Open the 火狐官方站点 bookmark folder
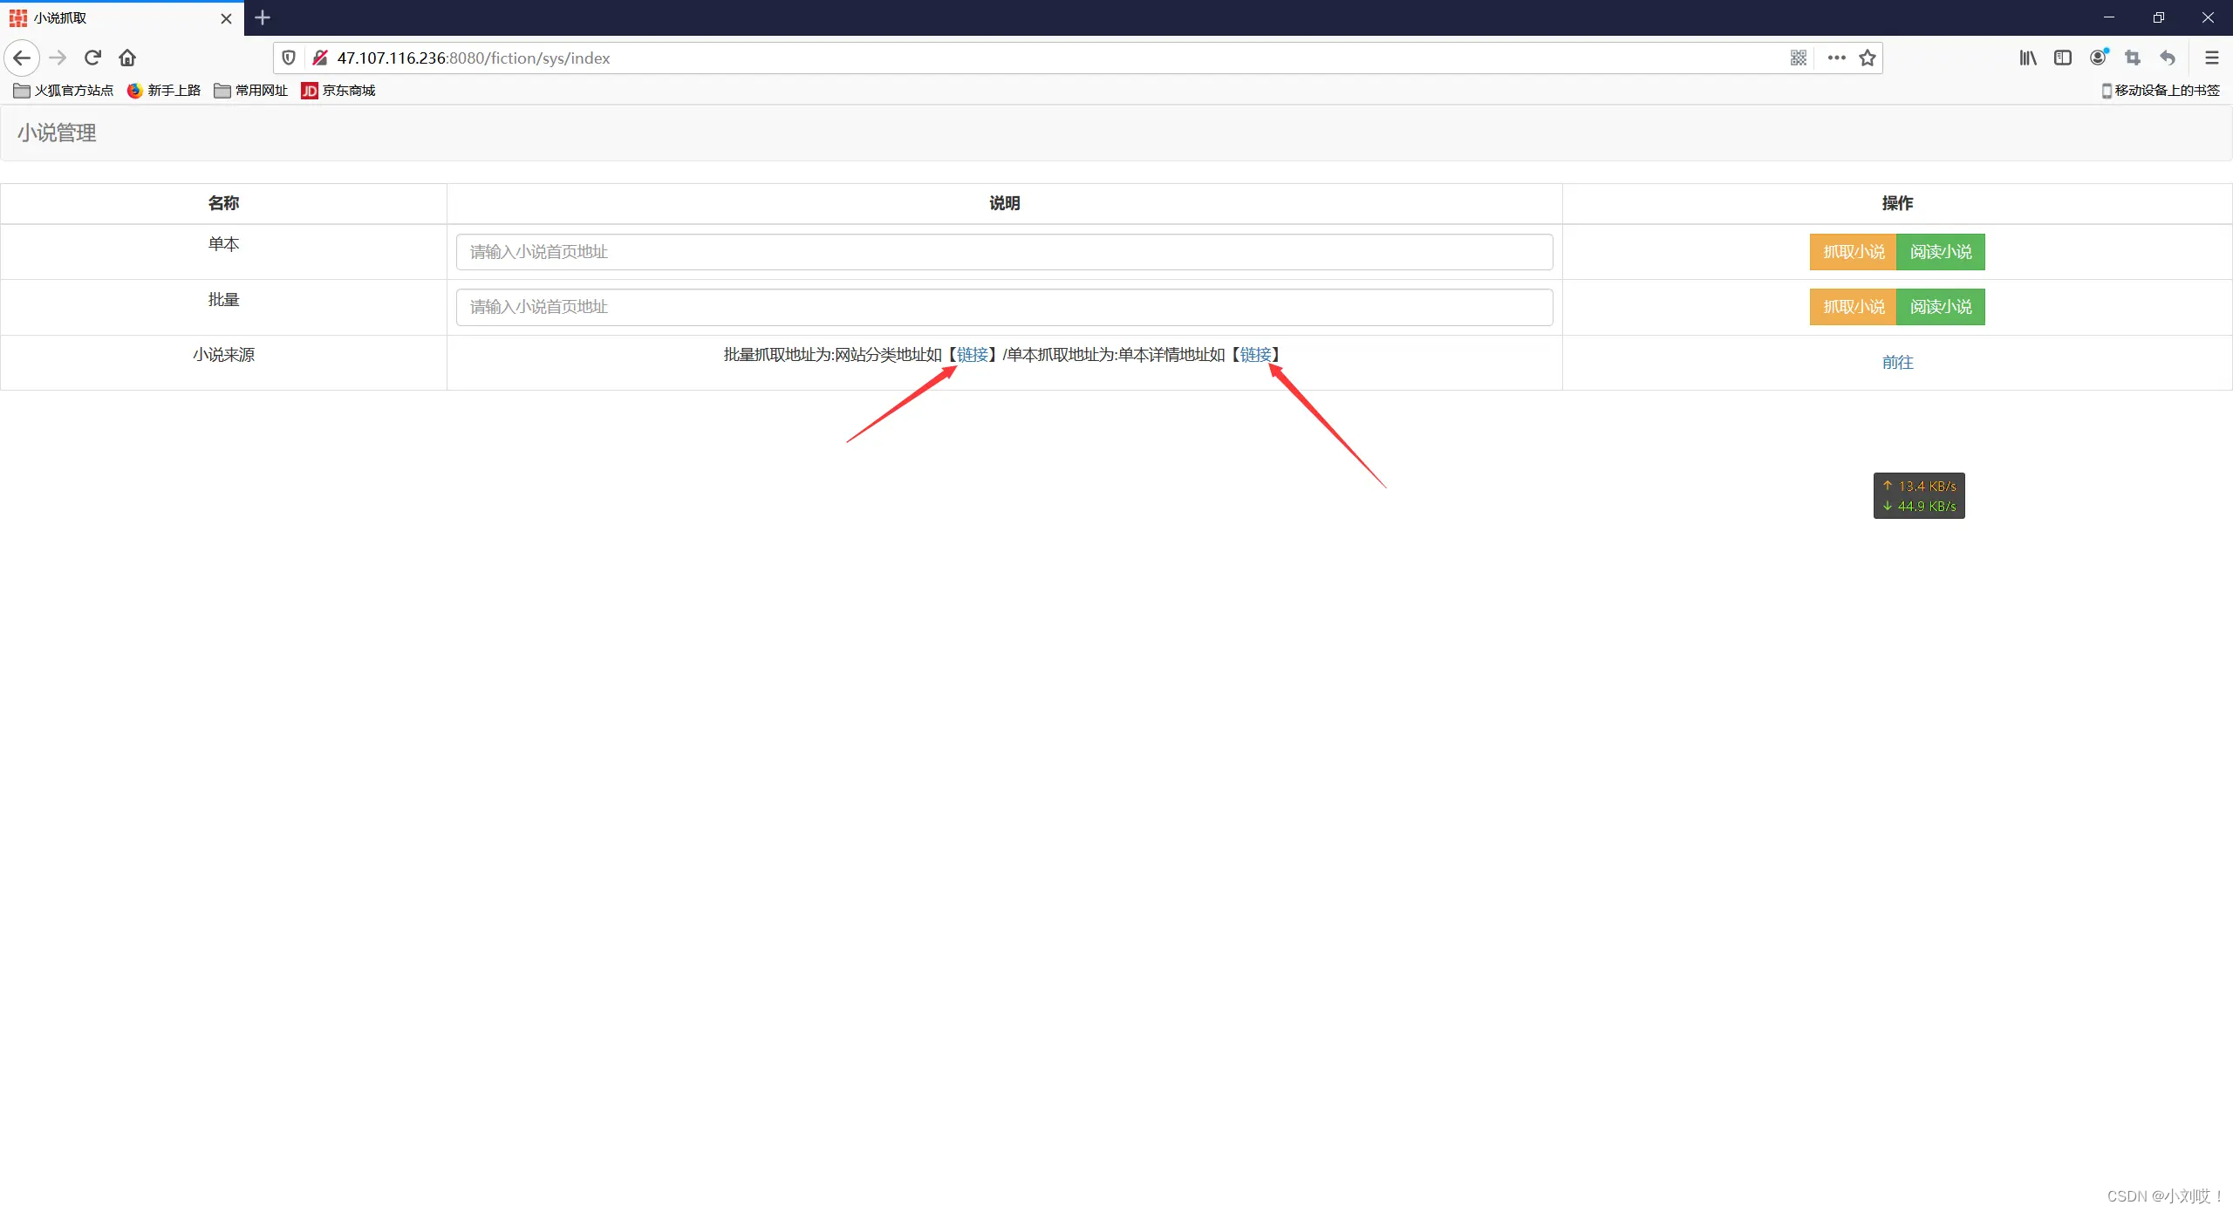Viewport: 2233px width, 1212px height. pyautogui.click(x=64, y=91)
